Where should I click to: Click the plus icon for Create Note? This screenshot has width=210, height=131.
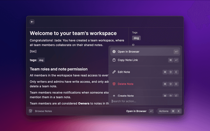click(x=114, y=96)
